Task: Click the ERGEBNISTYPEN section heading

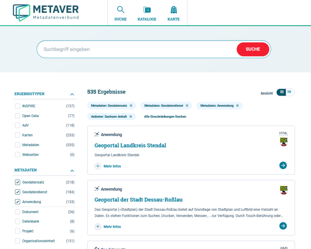Action: (x=30, y=94)
